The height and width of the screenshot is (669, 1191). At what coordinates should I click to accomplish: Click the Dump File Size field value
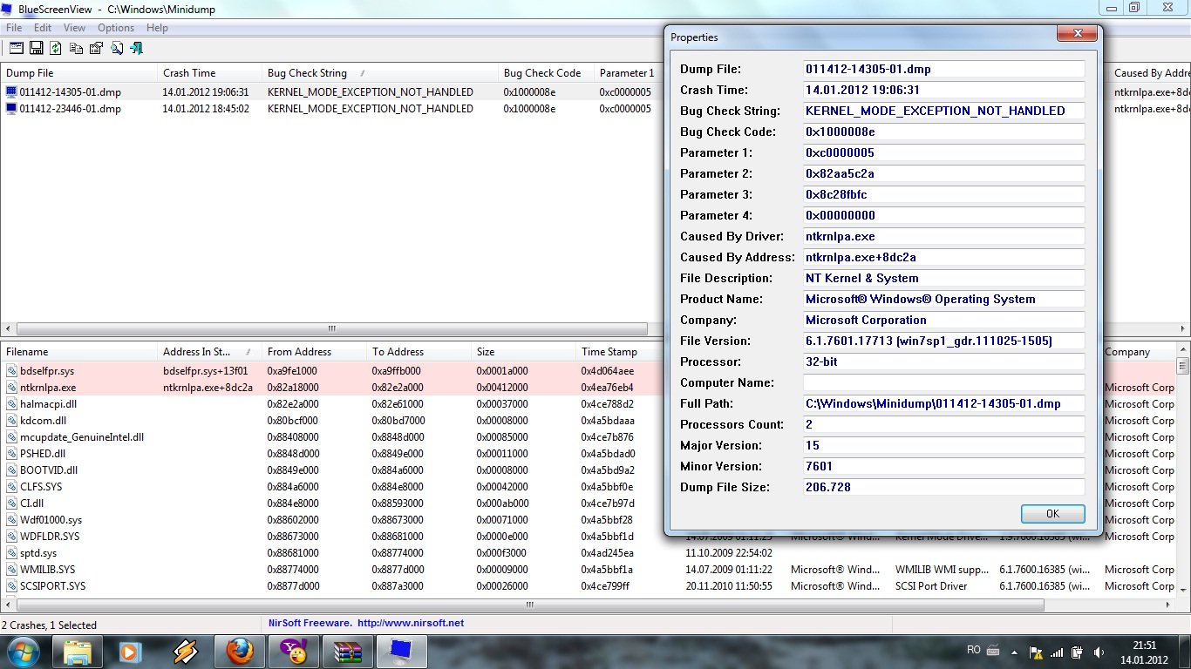(944, 487)
